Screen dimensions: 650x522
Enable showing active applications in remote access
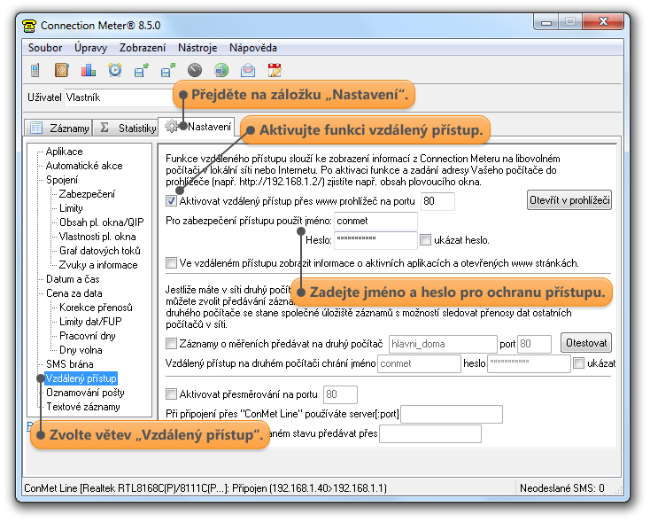(171, 262)
